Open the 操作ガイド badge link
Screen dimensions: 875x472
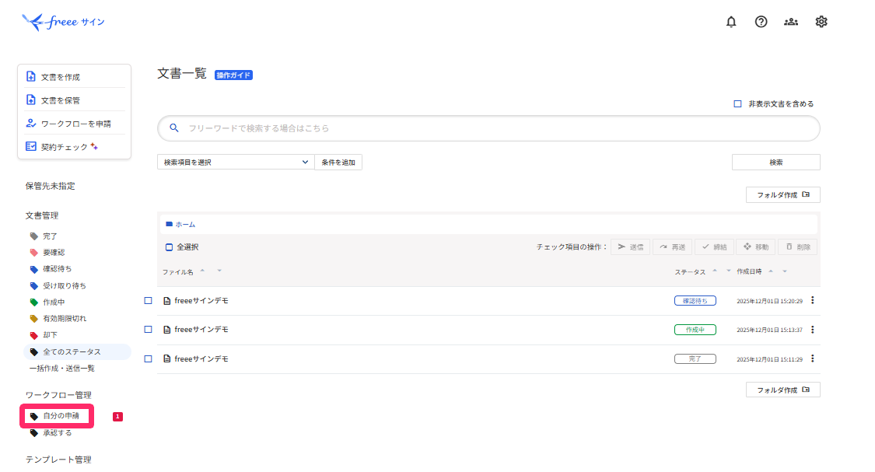click(x=234, y=75)
